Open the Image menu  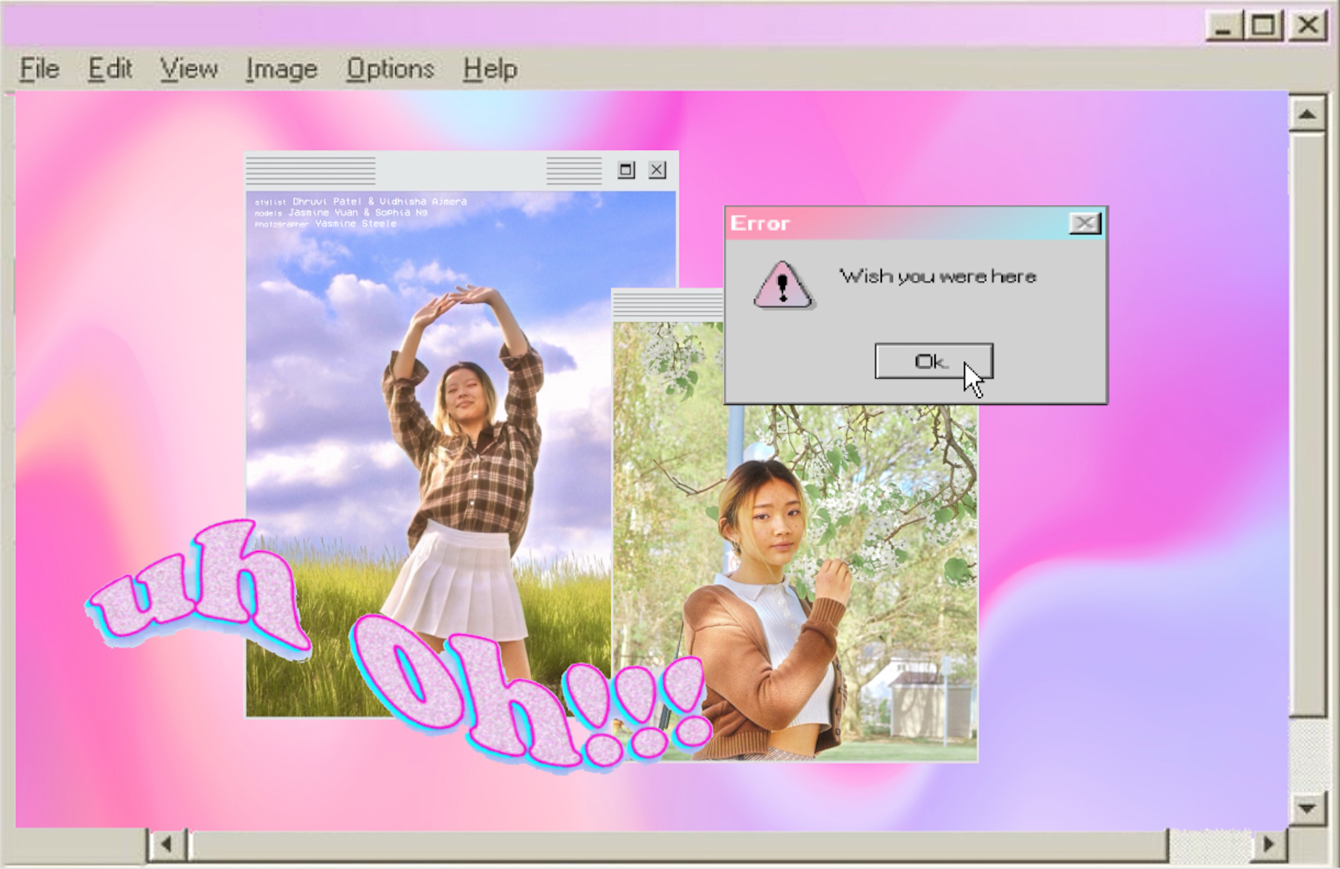coord(282,69)
